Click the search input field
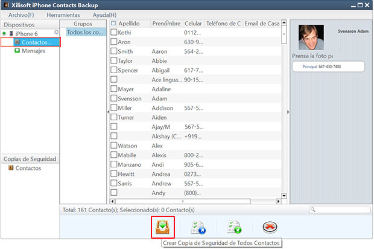Image resolution: width=374 pixels, height=249 pixels. click(340, 210)
